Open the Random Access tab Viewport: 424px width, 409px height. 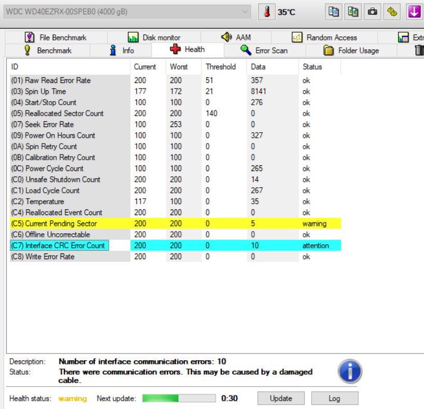[324, 37]
